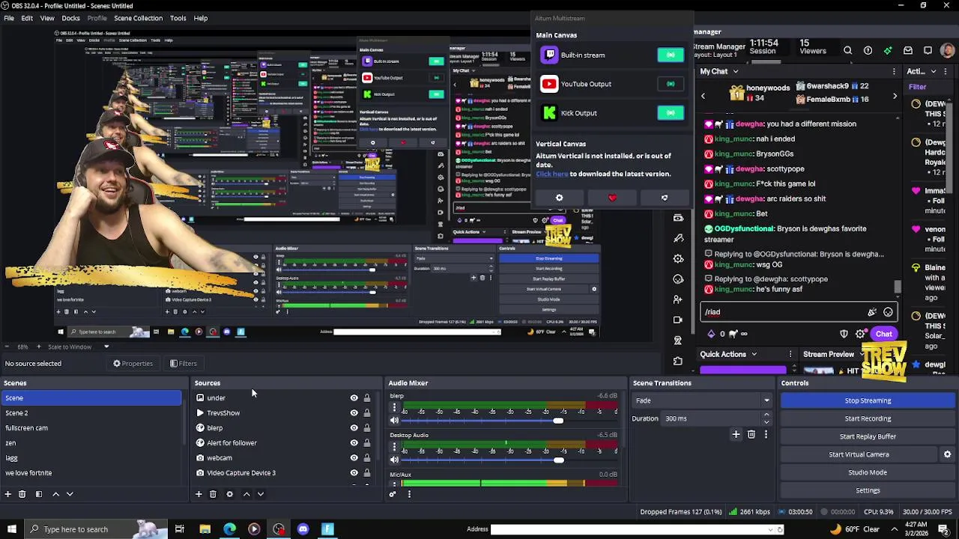This screenshot has width=959, height=539.
Task: Click Start Replay Buffer button
Action: 868,436
